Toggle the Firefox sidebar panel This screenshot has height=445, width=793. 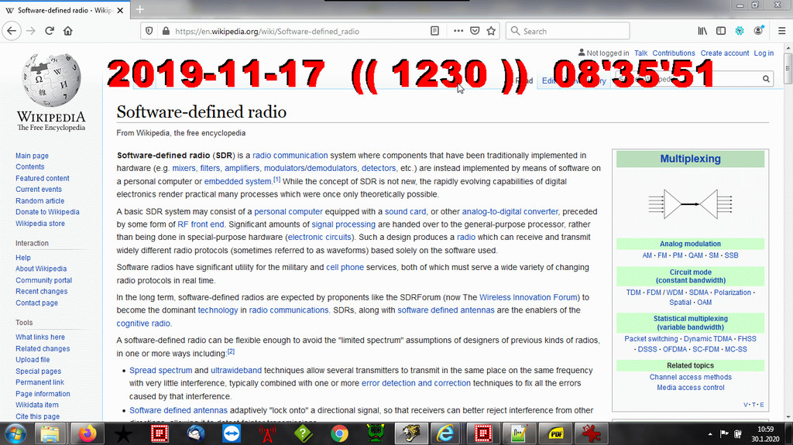[x=721, y=31]
